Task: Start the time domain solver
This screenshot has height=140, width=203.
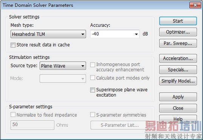Action: pyautogui.click(x=178, y=21)
